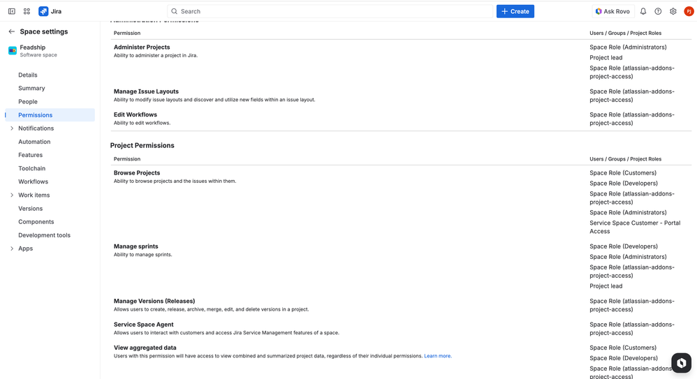Click Project lead under Manage sprints
The width and height of the screenshot is (697, 379).
click(x=606, y=286)
